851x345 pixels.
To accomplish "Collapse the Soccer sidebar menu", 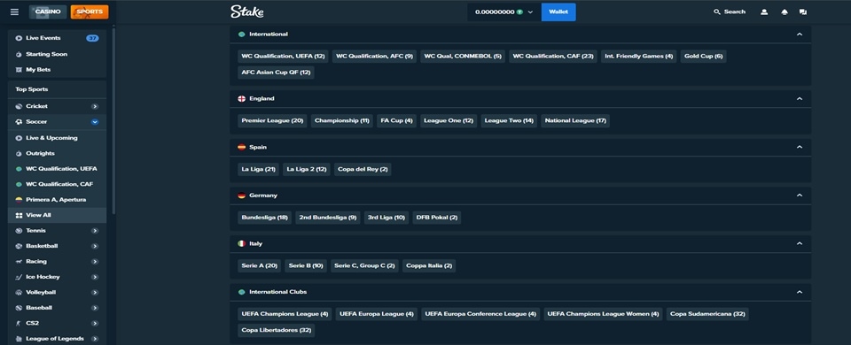I will click(x=95, y=122).
